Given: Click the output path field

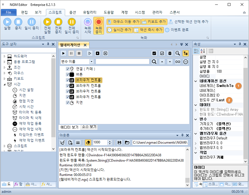Looking at the screenshot, I should [160, 143].
